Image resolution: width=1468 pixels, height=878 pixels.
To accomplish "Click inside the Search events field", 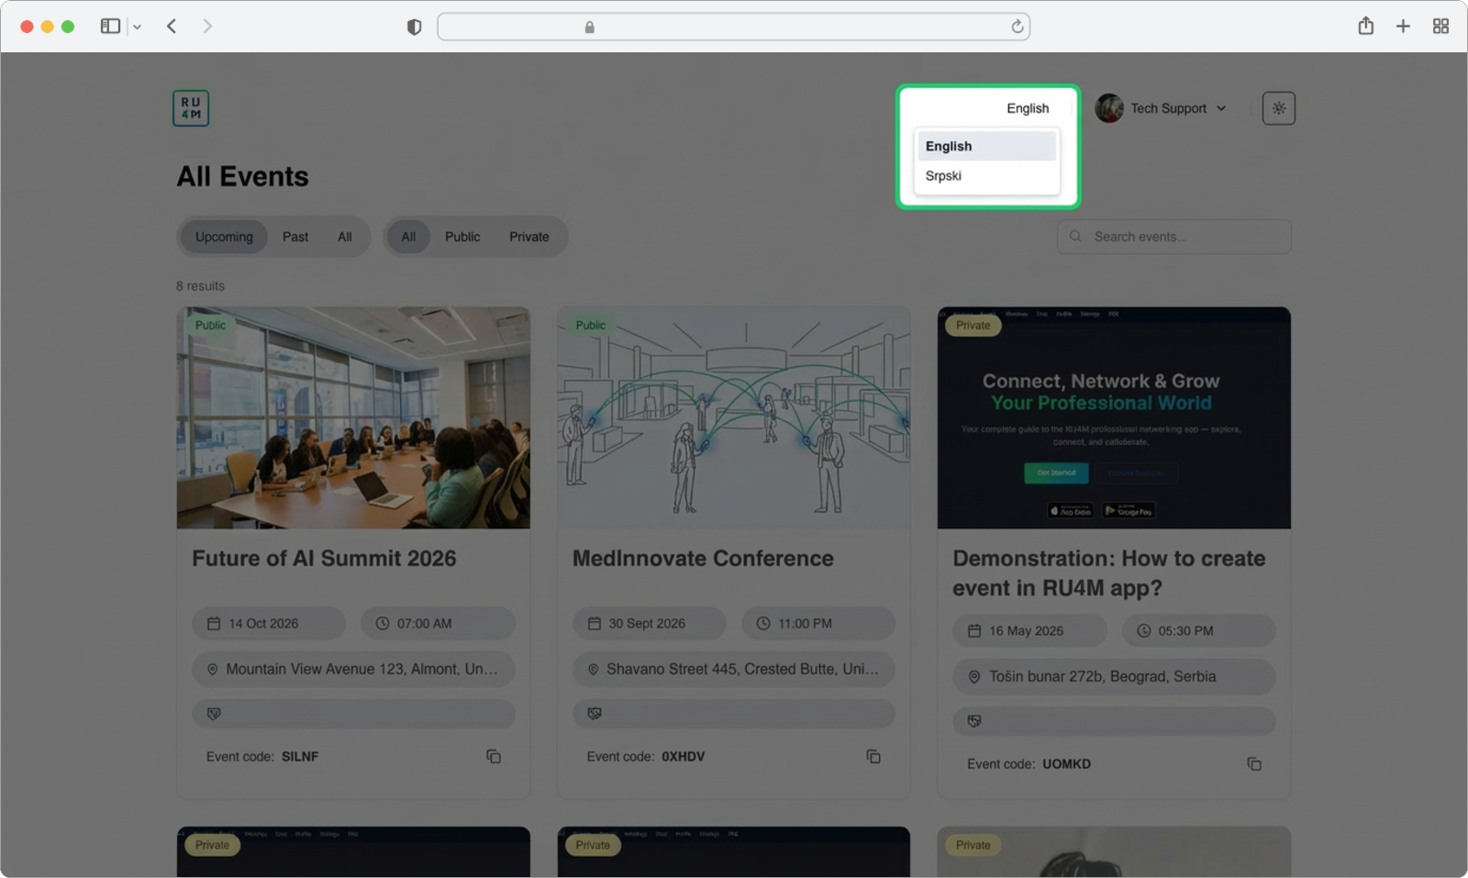I will click(x=1184, y=237).
